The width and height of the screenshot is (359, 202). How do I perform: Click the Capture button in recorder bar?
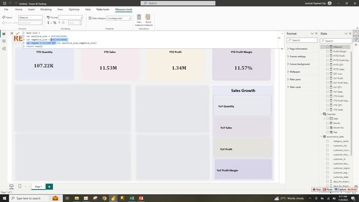coord(340,190)
